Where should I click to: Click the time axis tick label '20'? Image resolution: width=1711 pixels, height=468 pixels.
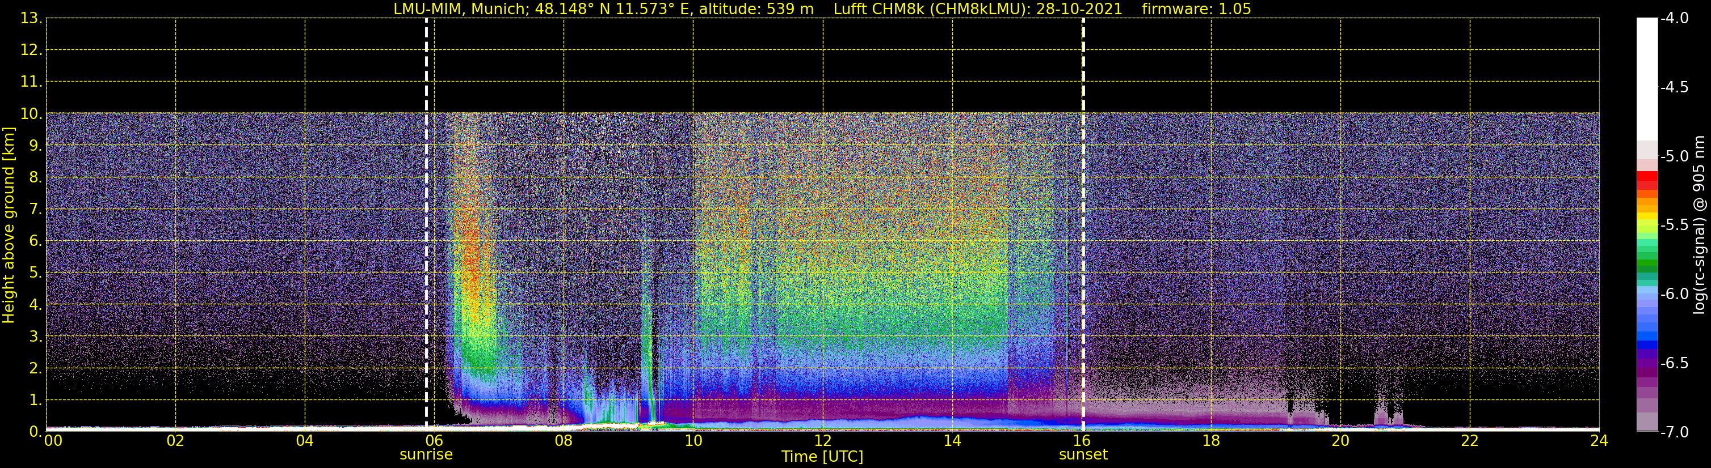click(1340, 441)
